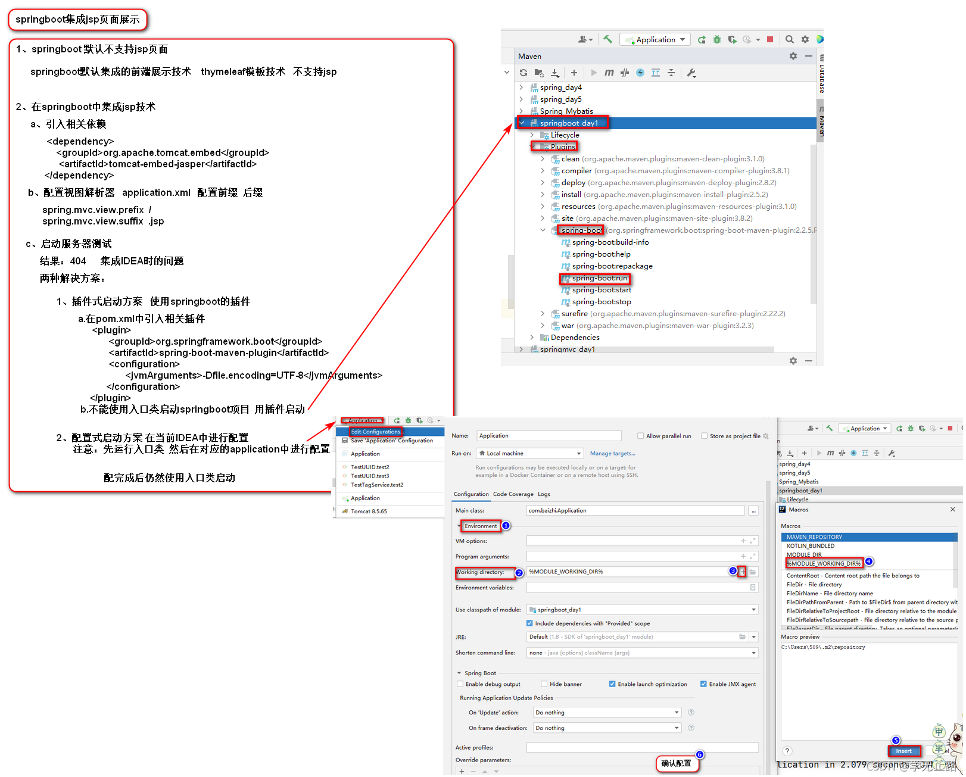This screenshot has width=966, height=777.
Task: Enable the Hide banner checkbox
Action: click(x=544, y=684)
